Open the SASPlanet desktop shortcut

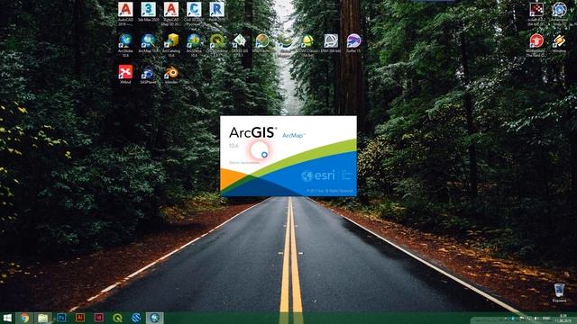pyautogui.click(x=148, y=75)
